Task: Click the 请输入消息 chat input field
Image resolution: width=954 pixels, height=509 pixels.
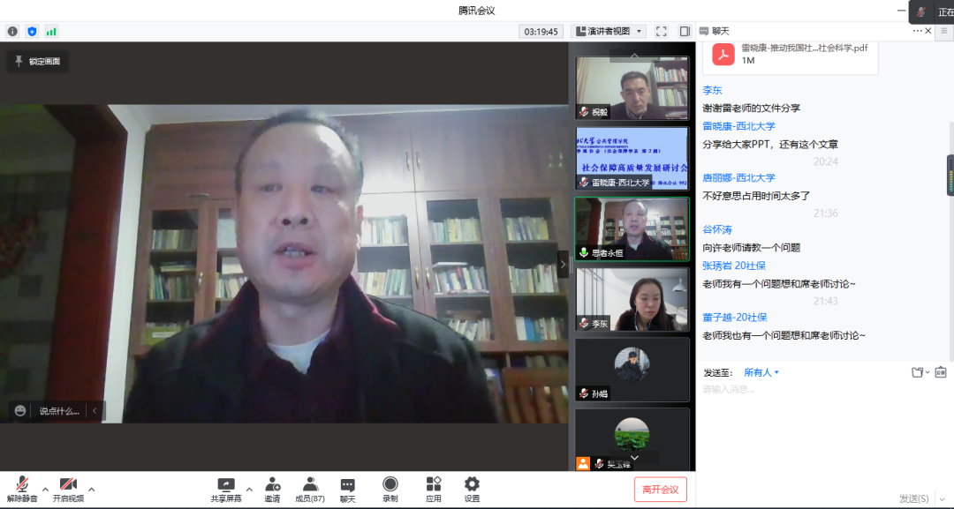Action: tap(821, 390)
